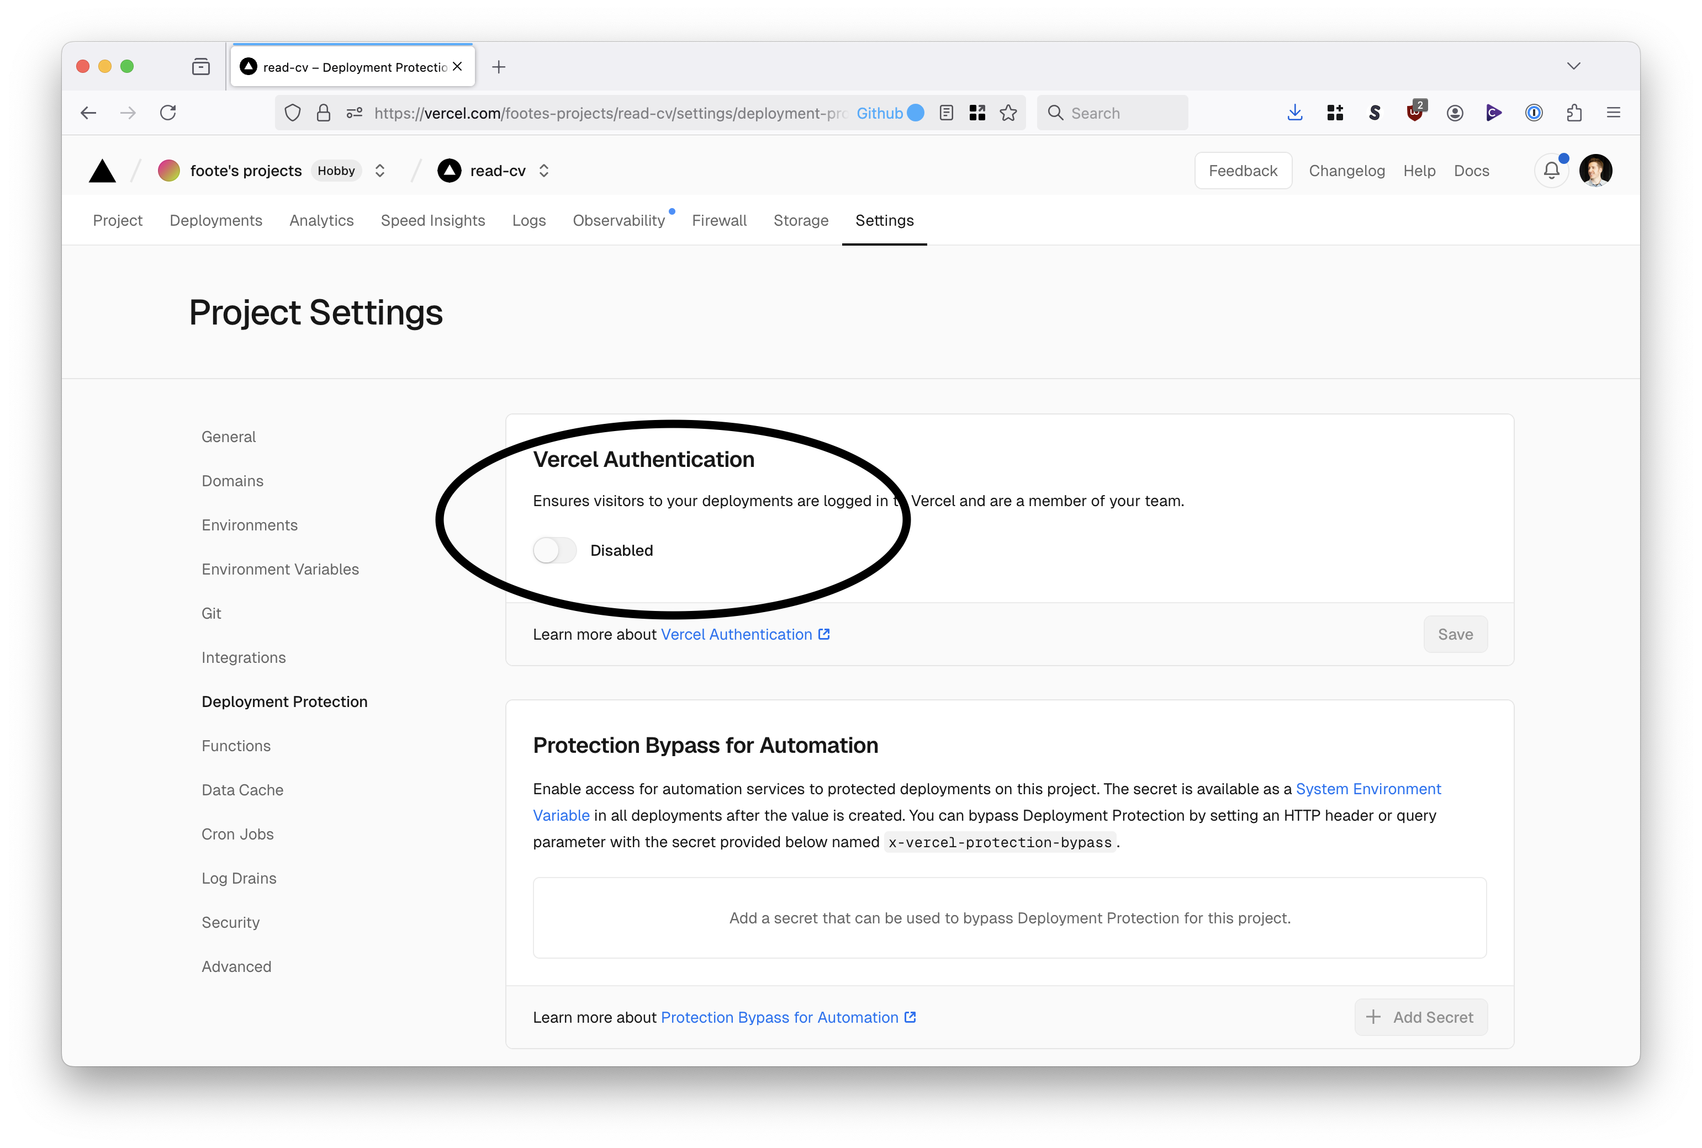Open the Storage tab
The image size is (1702, 1148).
pyautogui.click(x=801, y=220)
